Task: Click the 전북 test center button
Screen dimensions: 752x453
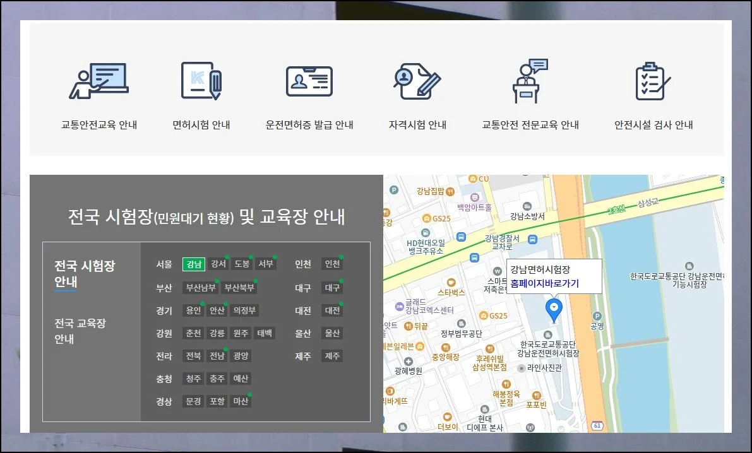Action: point(193,356)
